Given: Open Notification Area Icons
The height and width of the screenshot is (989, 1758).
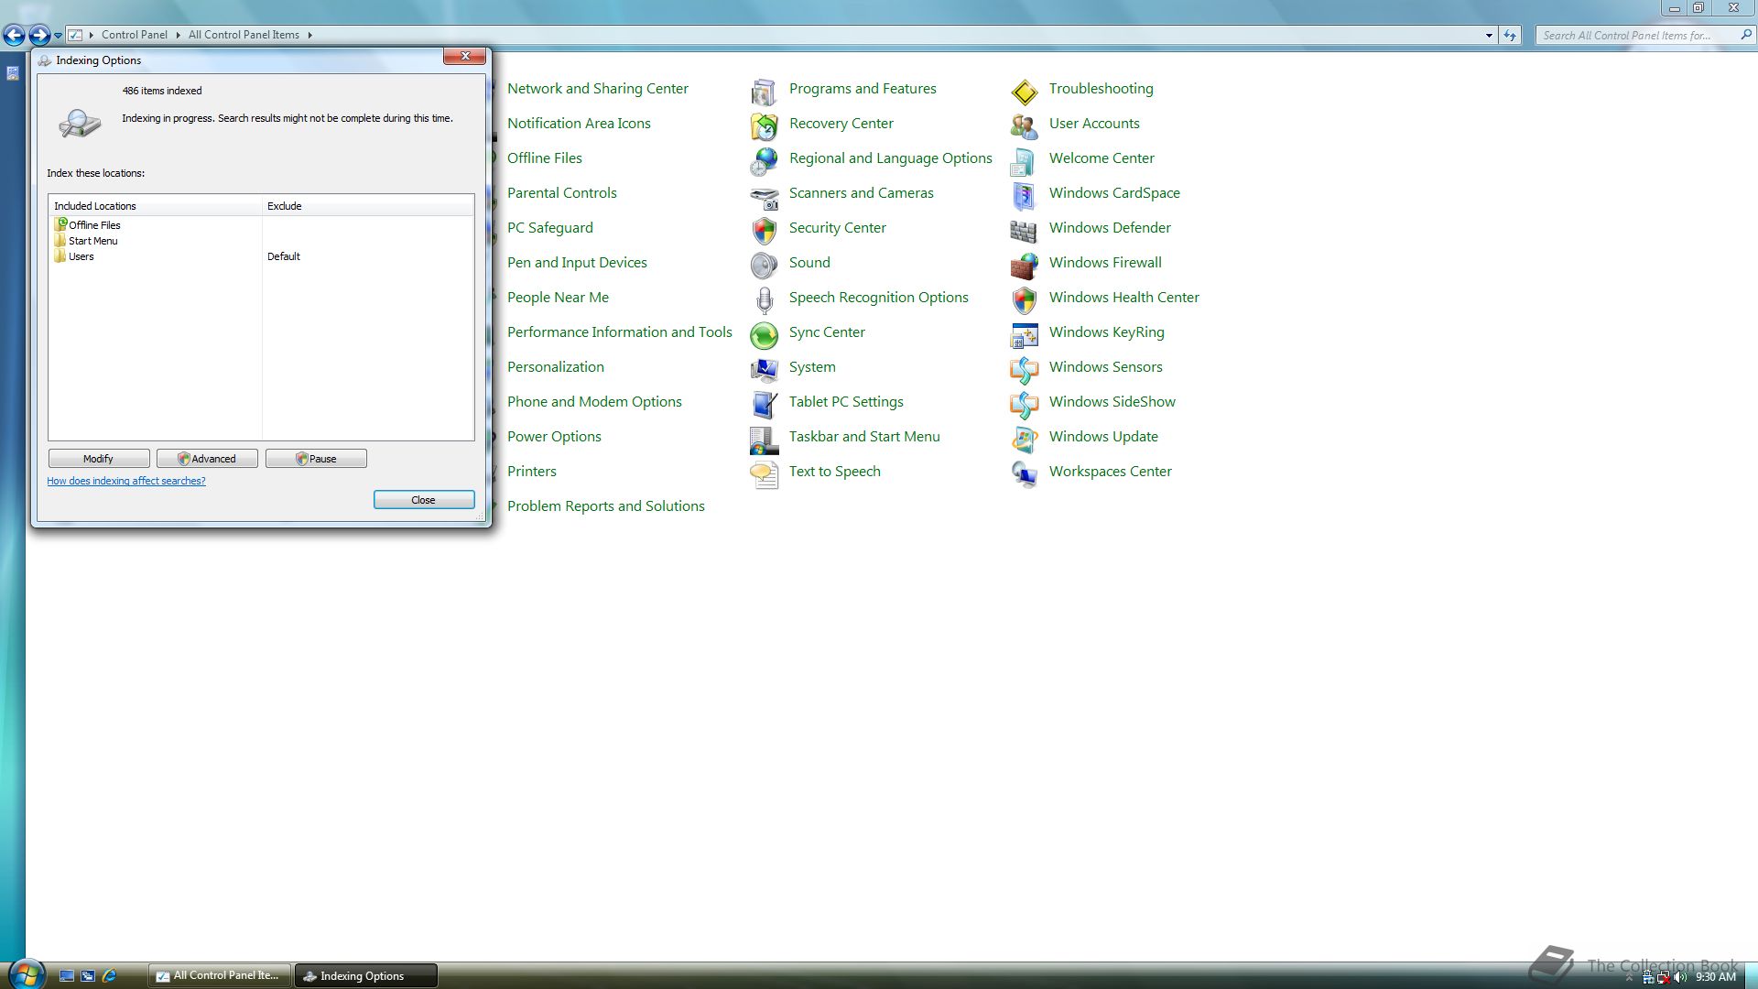Looking at the screenshot, I should 579,124.
